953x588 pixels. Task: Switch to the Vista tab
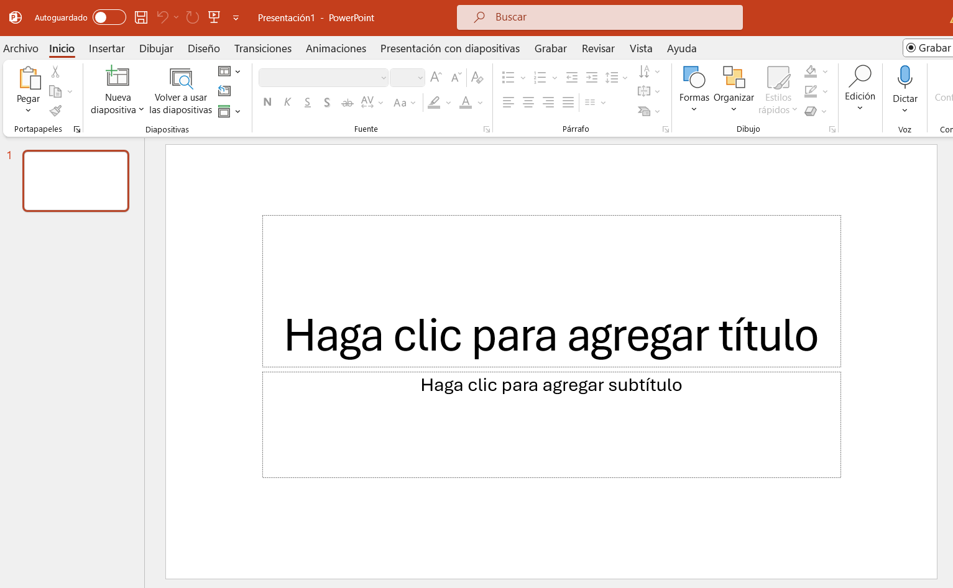click(641, 48)
